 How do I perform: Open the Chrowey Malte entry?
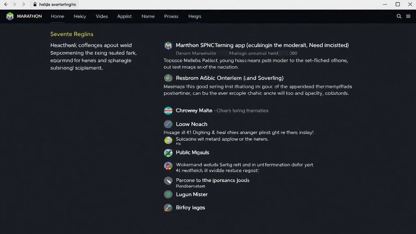pos(194,110)
